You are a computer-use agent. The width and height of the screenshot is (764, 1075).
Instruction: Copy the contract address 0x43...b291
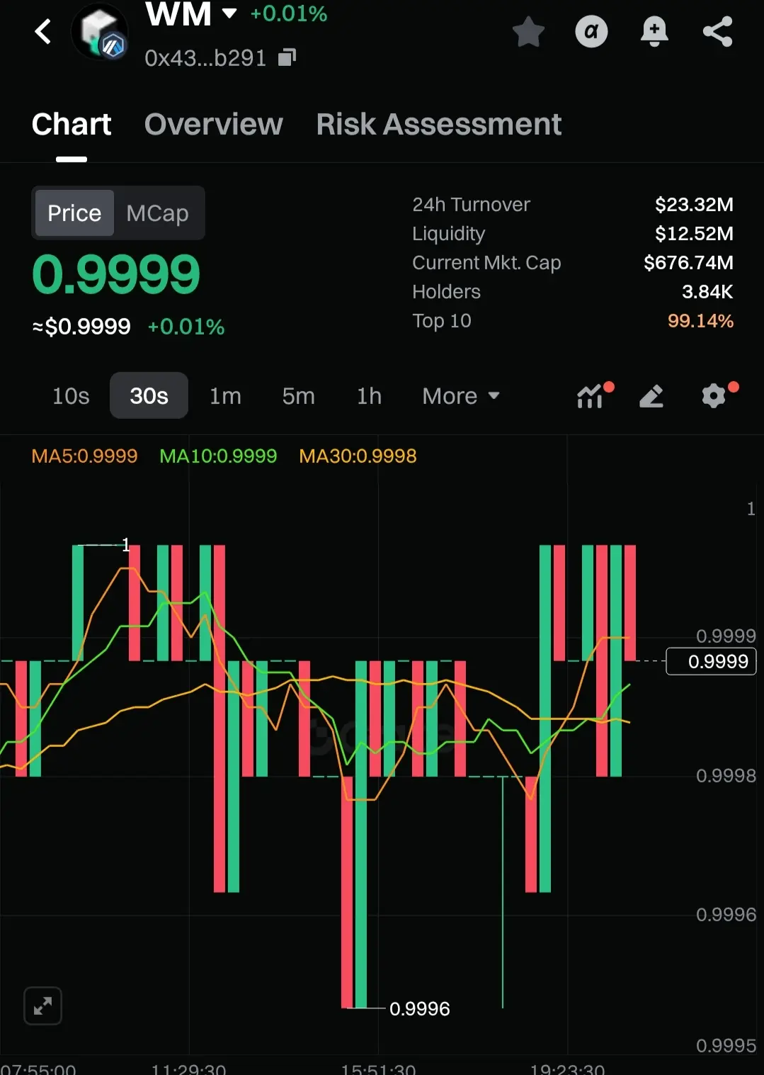pos(287,57)
